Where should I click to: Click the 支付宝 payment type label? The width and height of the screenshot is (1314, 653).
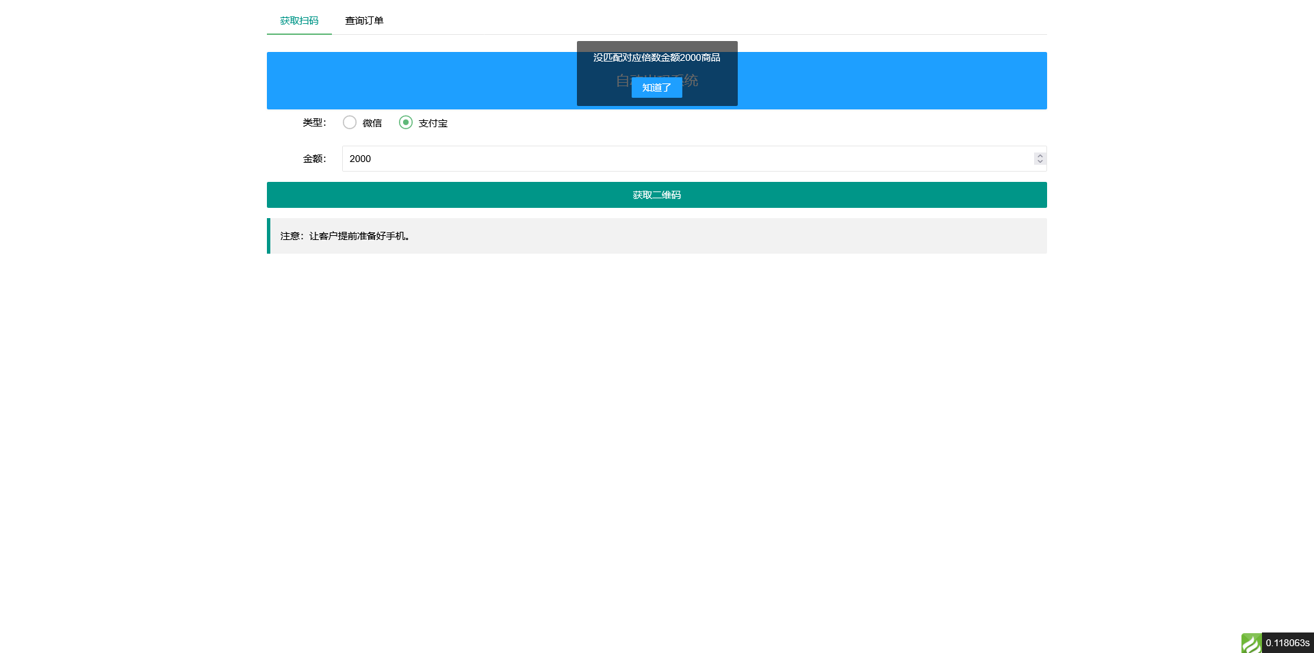click(433, 123)
